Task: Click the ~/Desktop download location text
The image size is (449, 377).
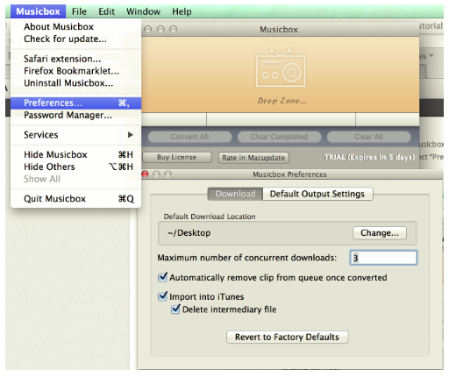Action: (189, 233)
